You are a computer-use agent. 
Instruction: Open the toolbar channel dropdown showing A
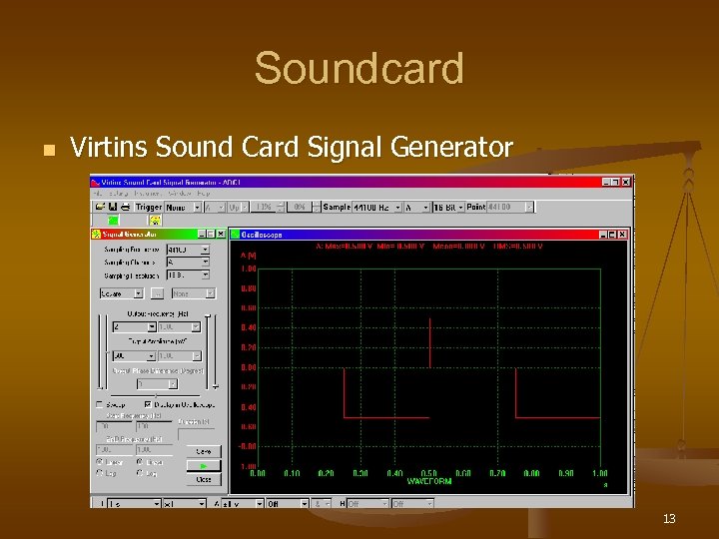click(416, 208)
